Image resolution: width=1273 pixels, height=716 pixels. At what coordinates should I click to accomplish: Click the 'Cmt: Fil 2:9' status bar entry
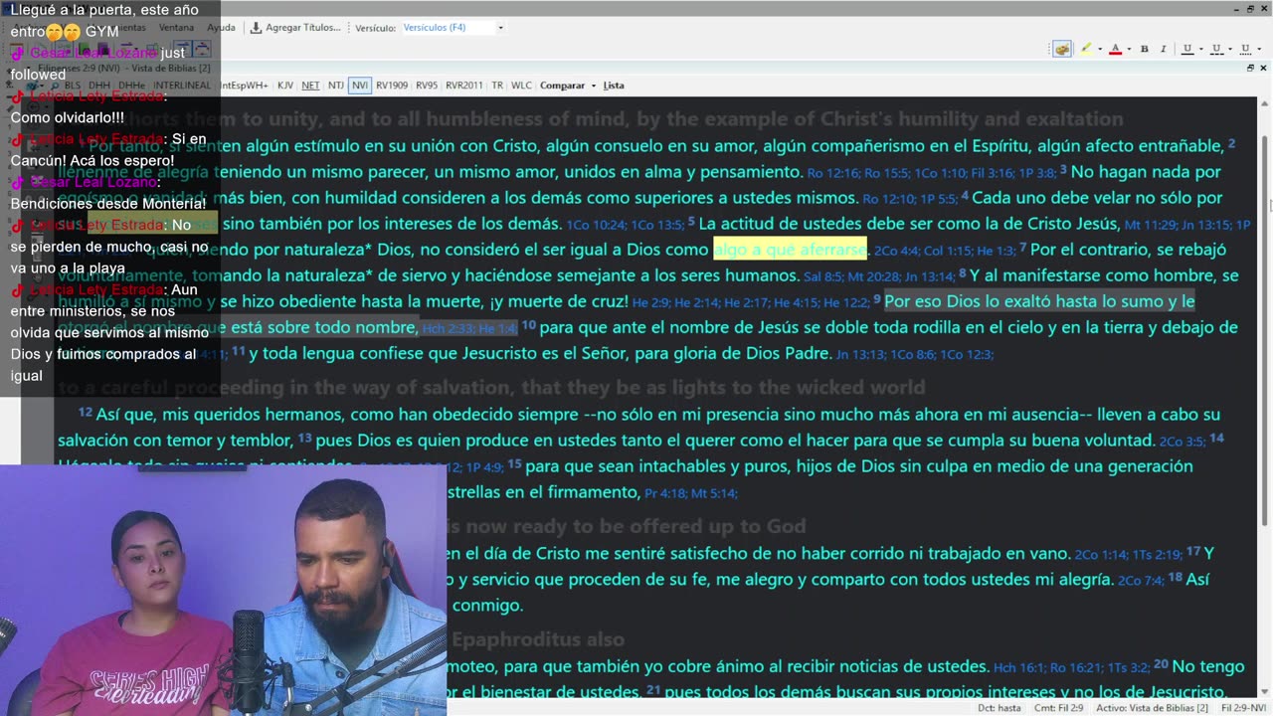[x=1059, y=708]
